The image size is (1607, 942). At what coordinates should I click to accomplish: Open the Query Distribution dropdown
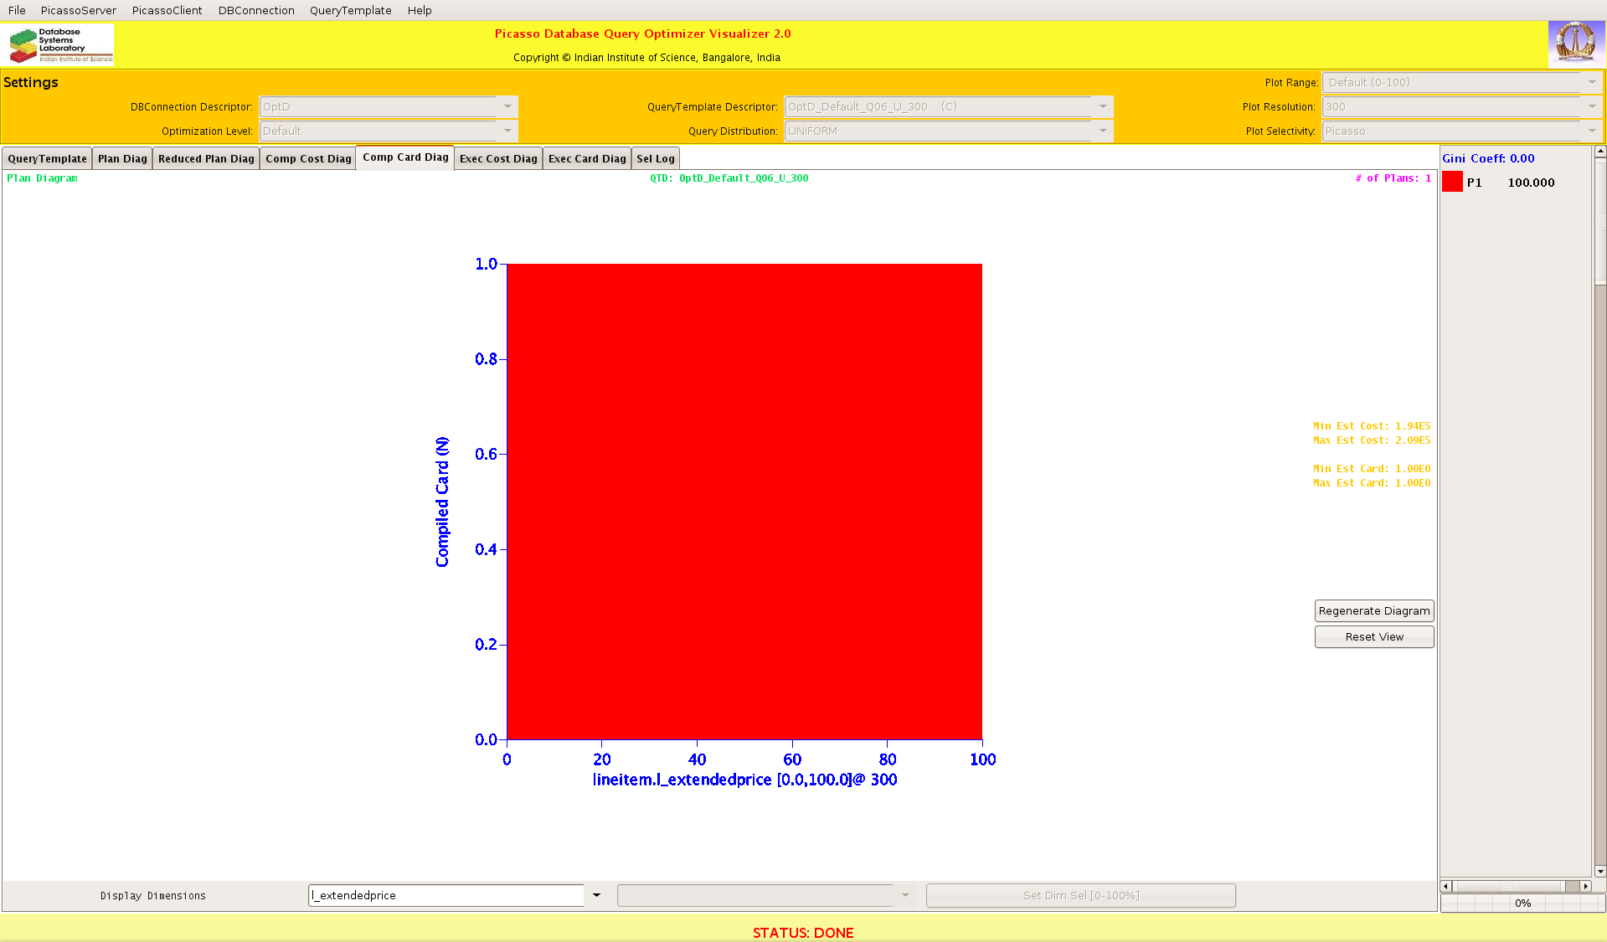click(1103, 131)
